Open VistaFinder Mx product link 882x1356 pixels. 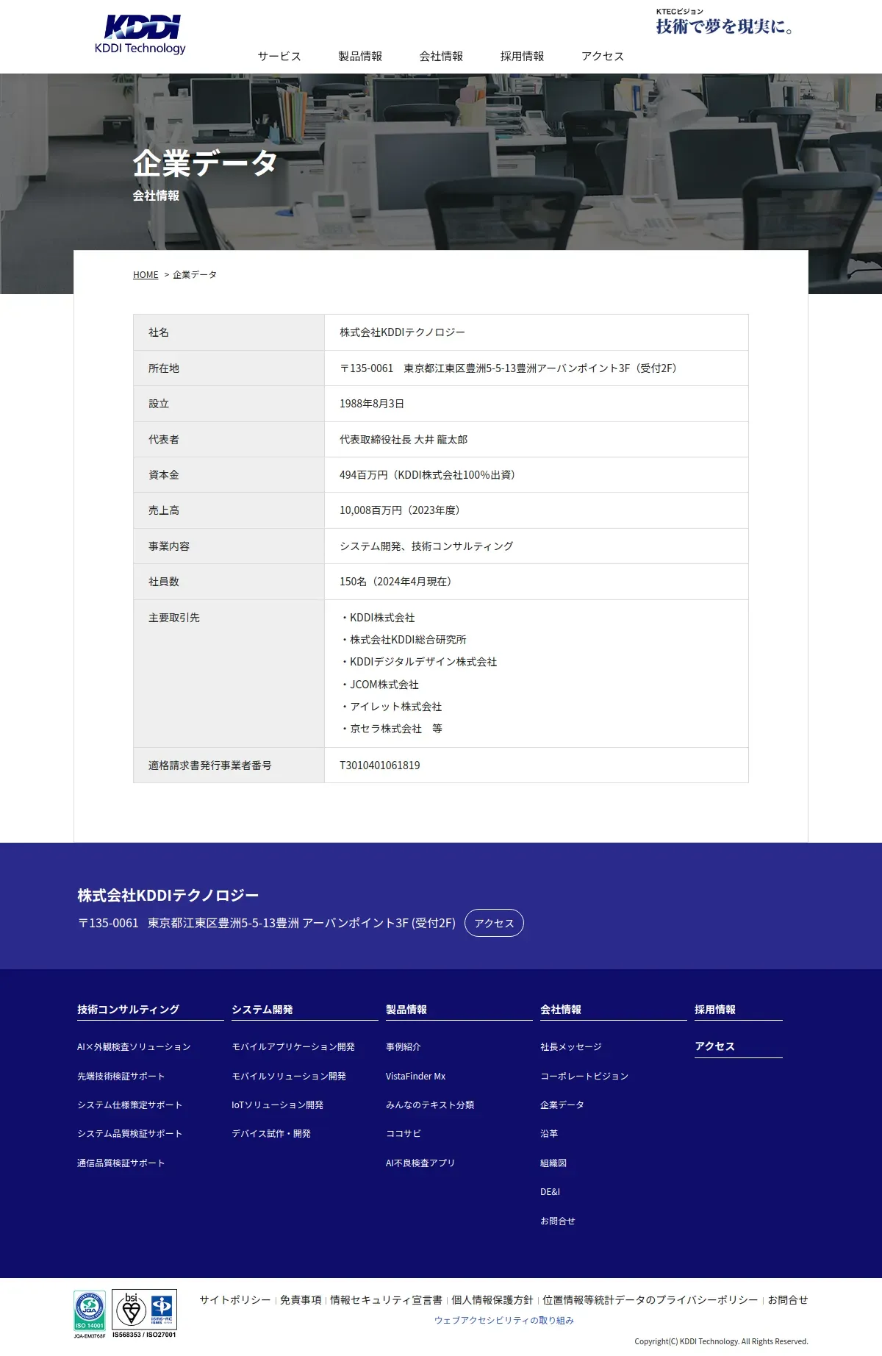click(416, 1077)
